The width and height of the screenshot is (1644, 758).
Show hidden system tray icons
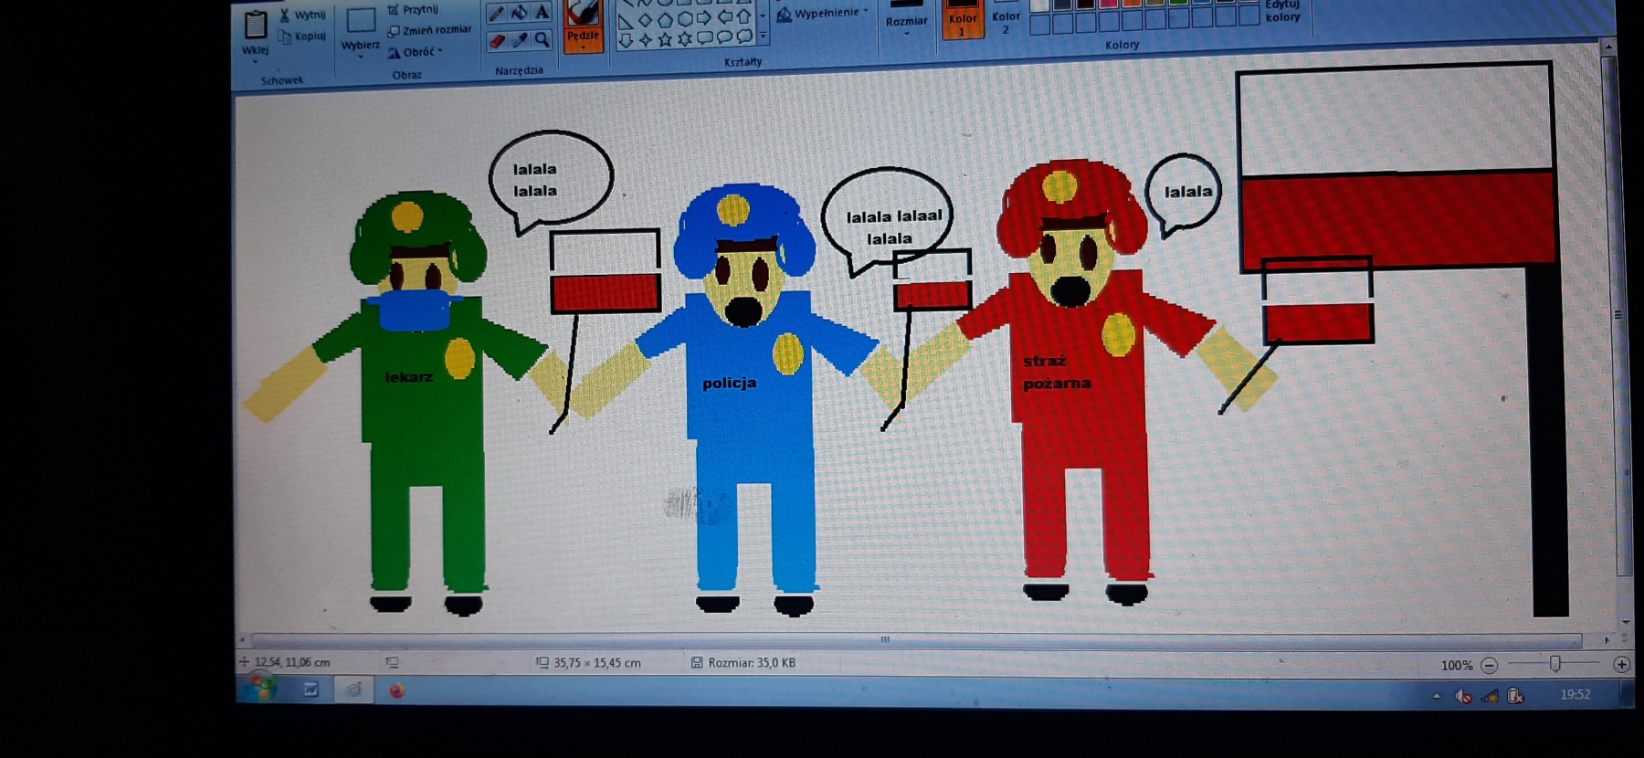(1437, 696)
